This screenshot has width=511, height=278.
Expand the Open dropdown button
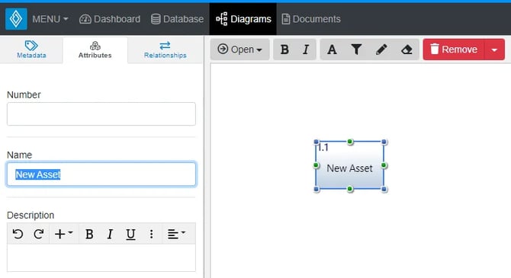[239, 50]
